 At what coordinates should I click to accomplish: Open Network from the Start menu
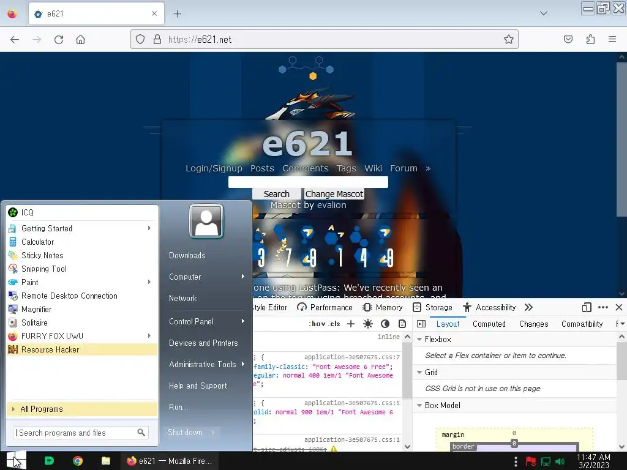[x=182, y=298]
